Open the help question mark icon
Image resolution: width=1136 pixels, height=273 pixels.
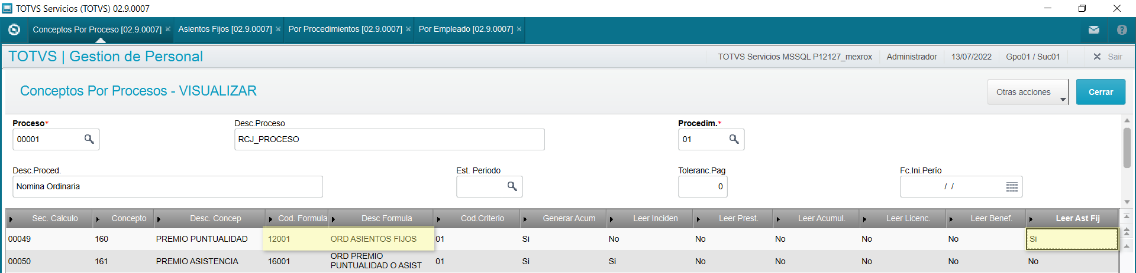click(x=1122, y=29)
